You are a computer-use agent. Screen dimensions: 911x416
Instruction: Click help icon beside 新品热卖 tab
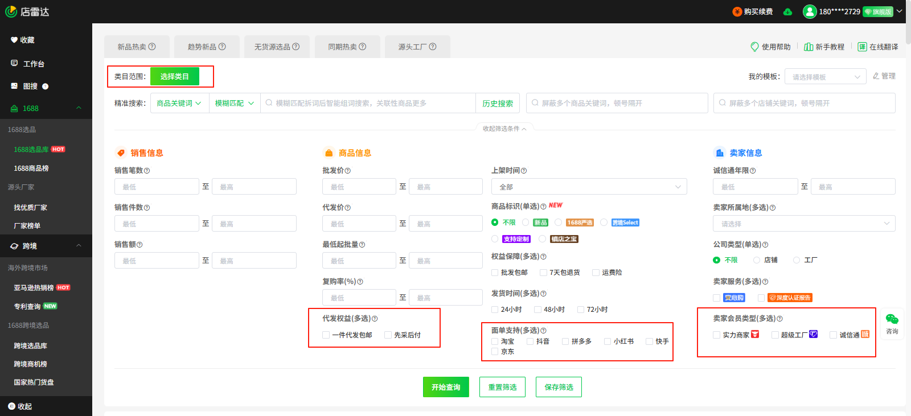coord(152,47)
